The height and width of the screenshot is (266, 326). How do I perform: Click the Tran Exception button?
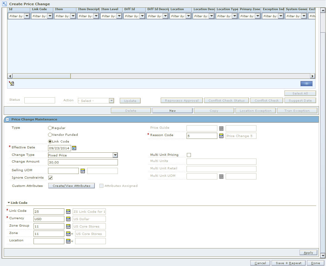[x=297, y=111]
